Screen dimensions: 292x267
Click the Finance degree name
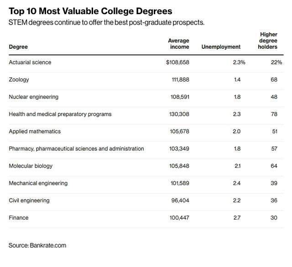tap(19, 218)
